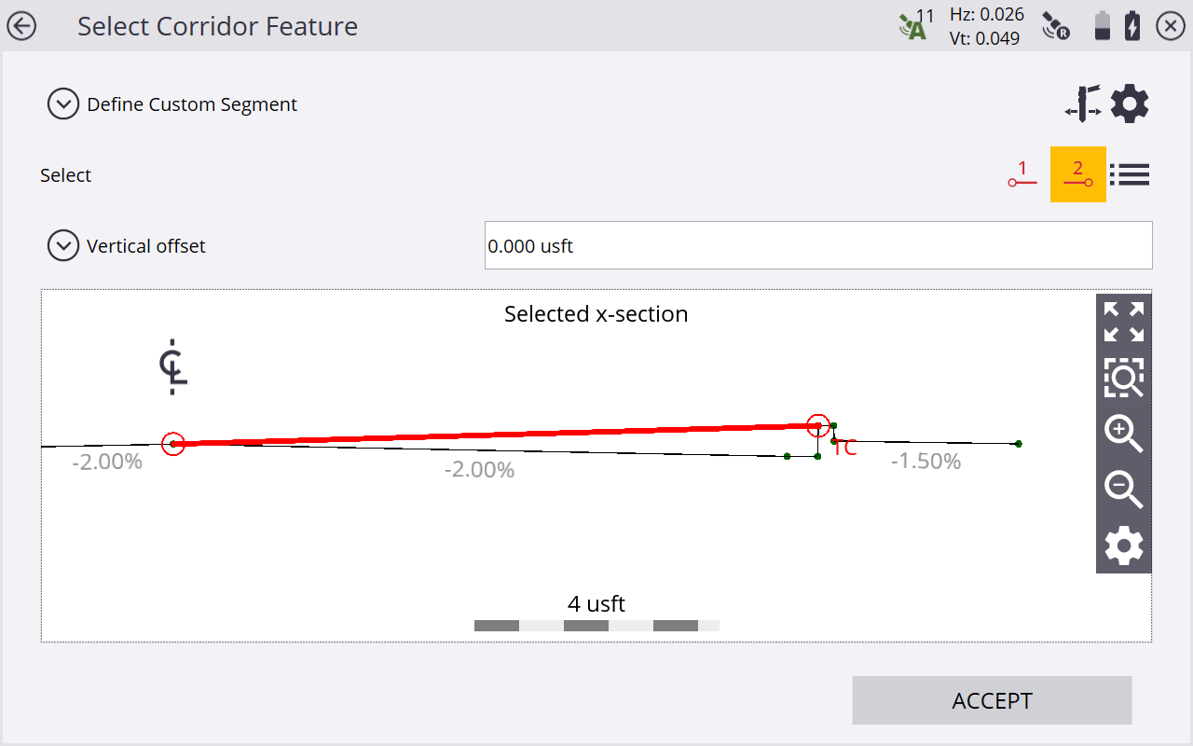Expand the Define Custom Segment dropdown
The width and height of the screenshot is (1193, 746).
coord(63,104)
